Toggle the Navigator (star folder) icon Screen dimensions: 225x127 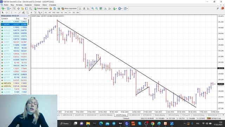(22, 8)
